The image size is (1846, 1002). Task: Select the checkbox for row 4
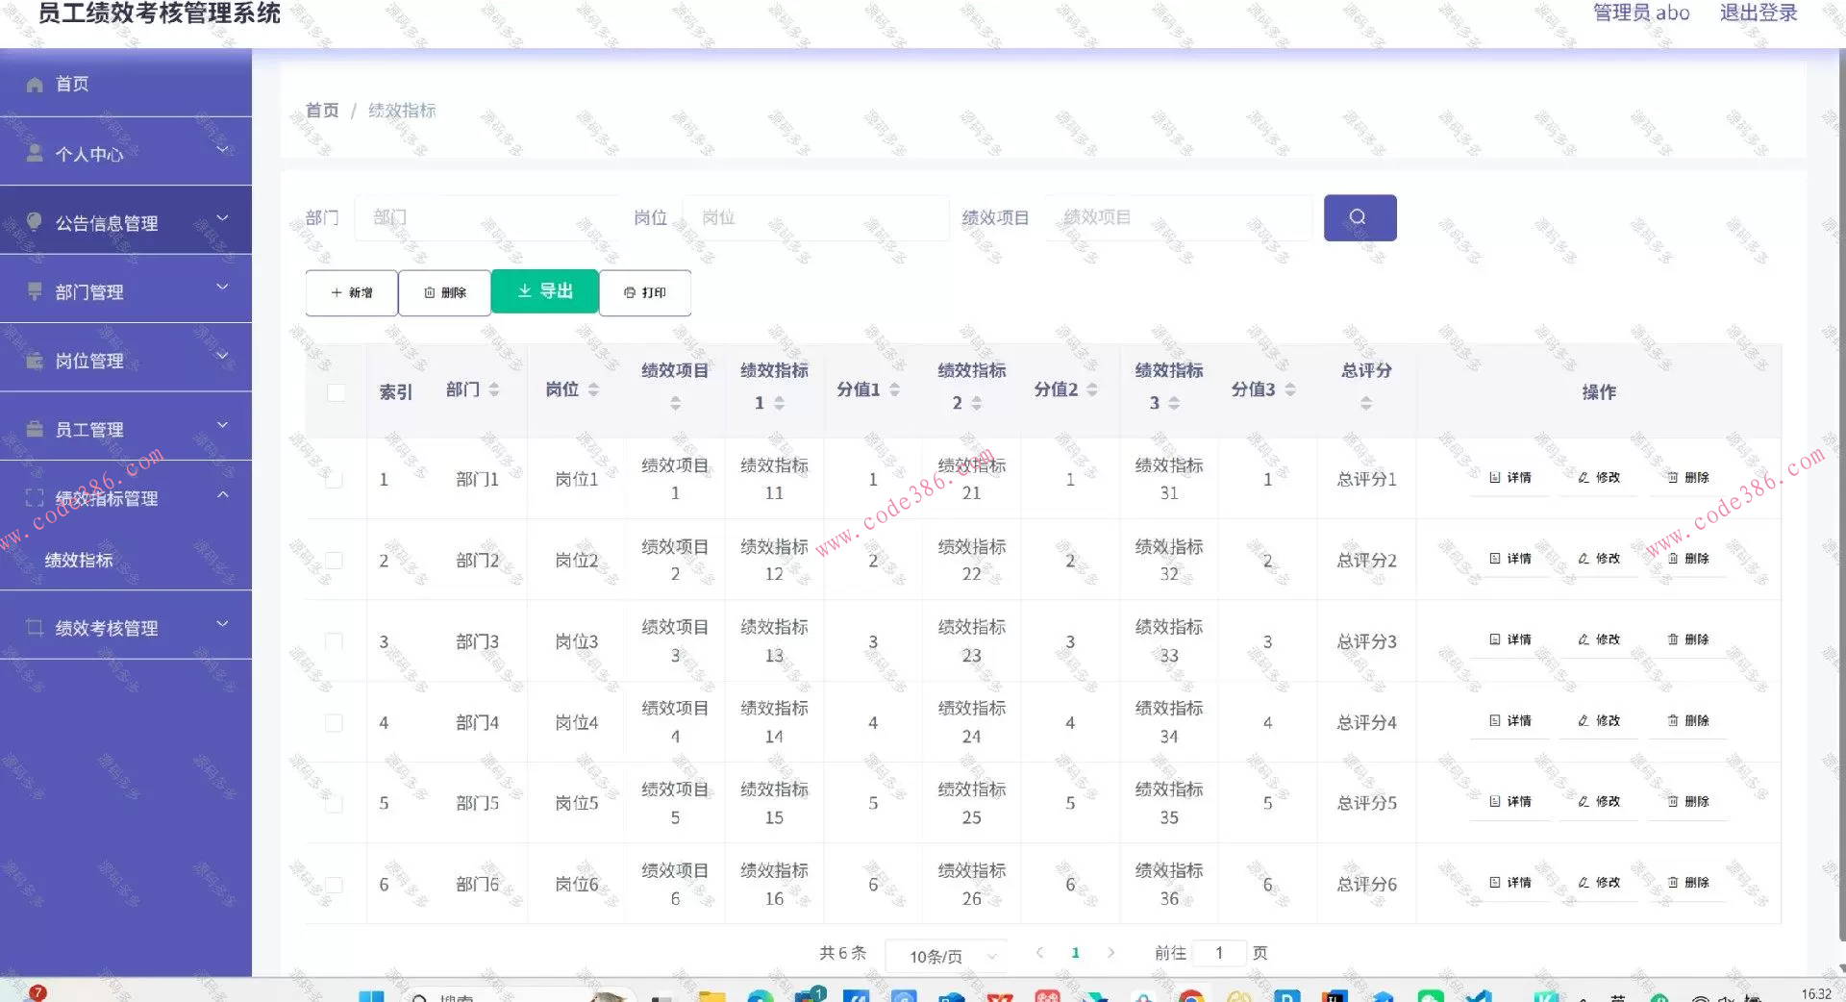(x=335, y=722)
